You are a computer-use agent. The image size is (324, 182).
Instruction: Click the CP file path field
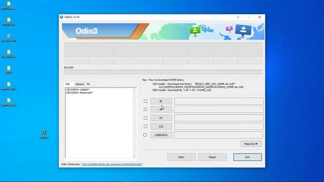coord(219,118)
